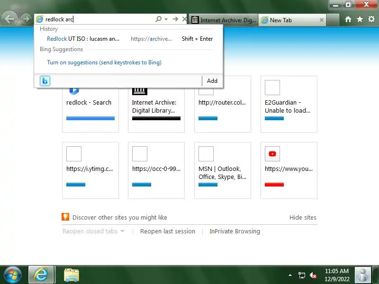Show hidden tray icons arrow
379x284 pixels.
290,275
